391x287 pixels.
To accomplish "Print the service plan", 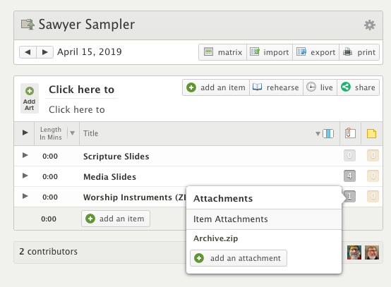I will coord(359,52).
